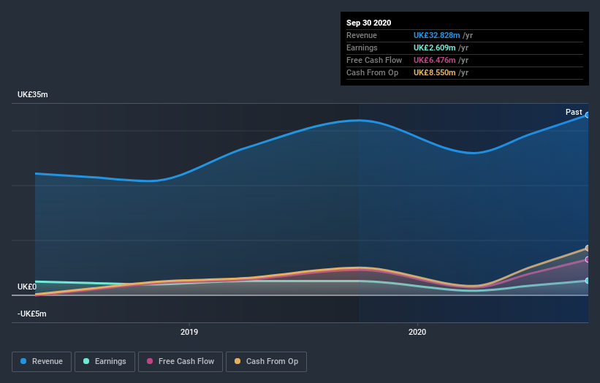
Task: Click the UK£32.828m revenue value
Action: [436, 35]
